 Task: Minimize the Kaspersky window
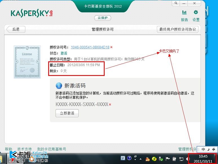pyautogui.click(x=184, y=3)
